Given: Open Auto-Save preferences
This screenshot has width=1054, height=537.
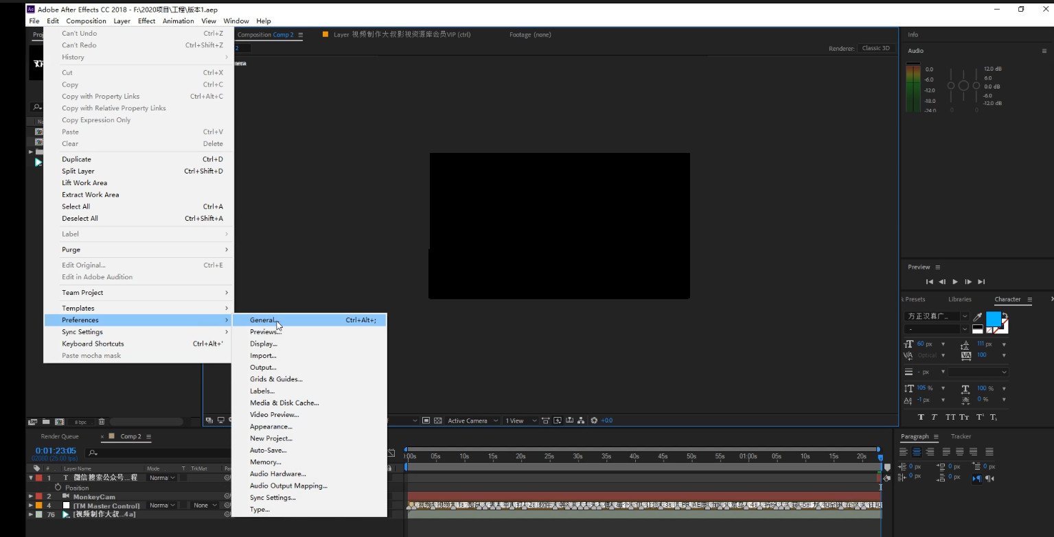Looking at the screenshot, I should click(x=309, y=451).
